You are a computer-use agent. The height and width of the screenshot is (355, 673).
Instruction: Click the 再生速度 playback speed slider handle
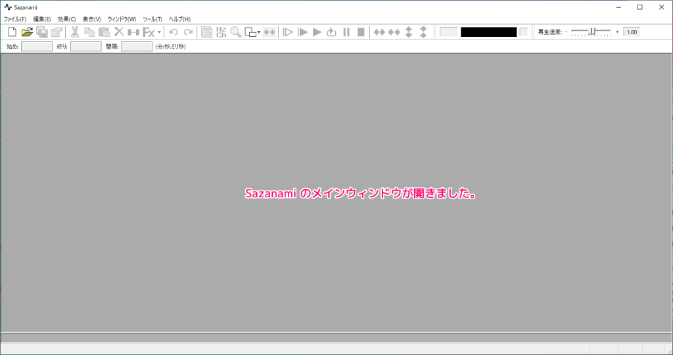(592, 32)
